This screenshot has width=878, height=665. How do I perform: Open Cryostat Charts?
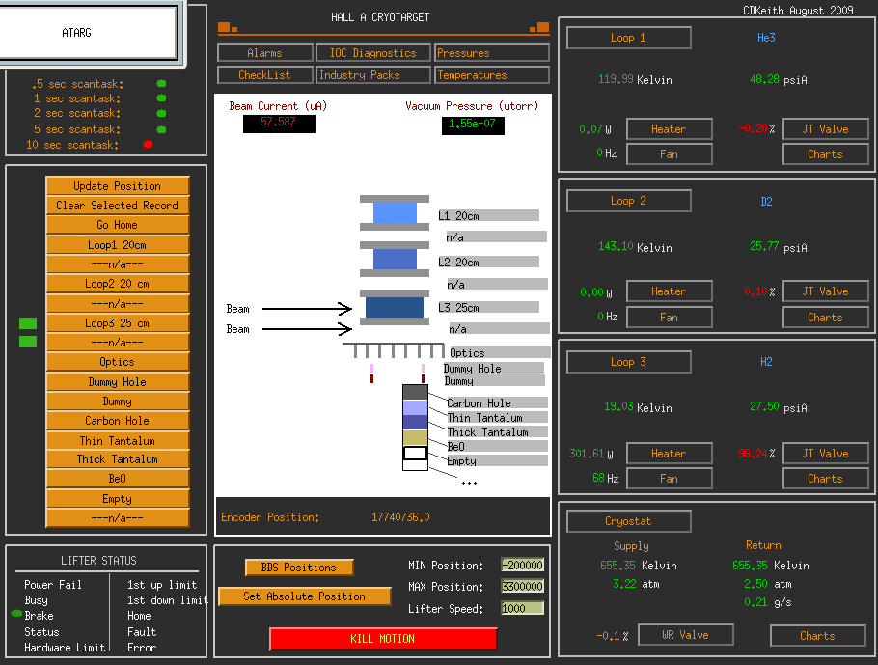point(818,636)
